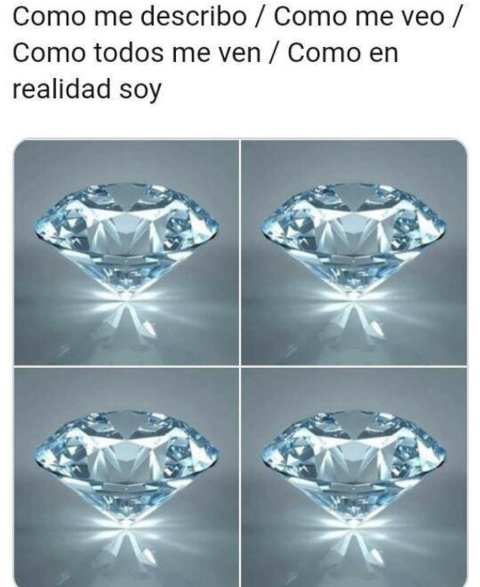Image resolution: width=480 pixels, height=587 pixels.
Task: Tap the light flare under top-left diamond
Action: tap(127, 296)
